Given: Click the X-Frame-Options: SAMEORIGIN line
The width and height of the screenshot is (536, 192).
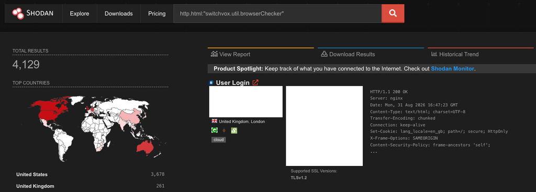Looking at the screenshot, I should 404,138.
